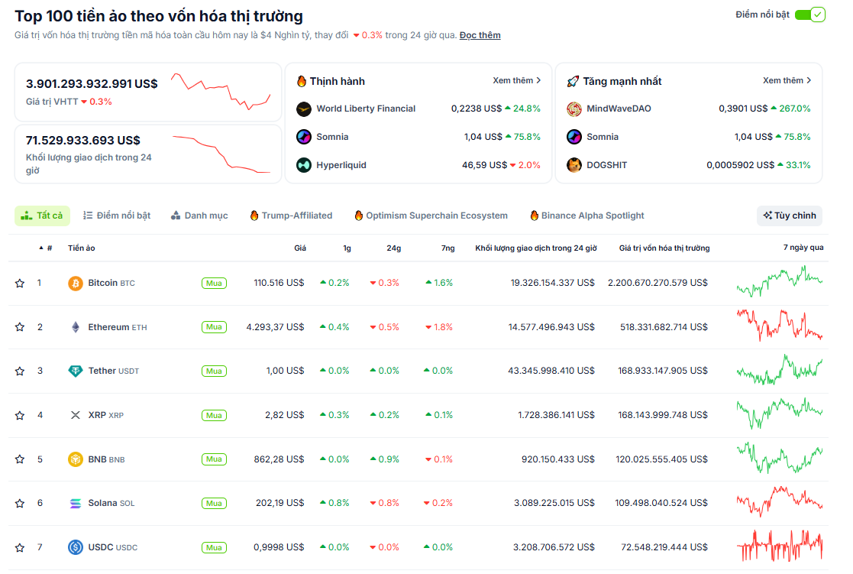The height and width of the screenshot is (574, 853).
Task: Click the MindWaveDAO coin icon
Action: [x=574, y=109]
